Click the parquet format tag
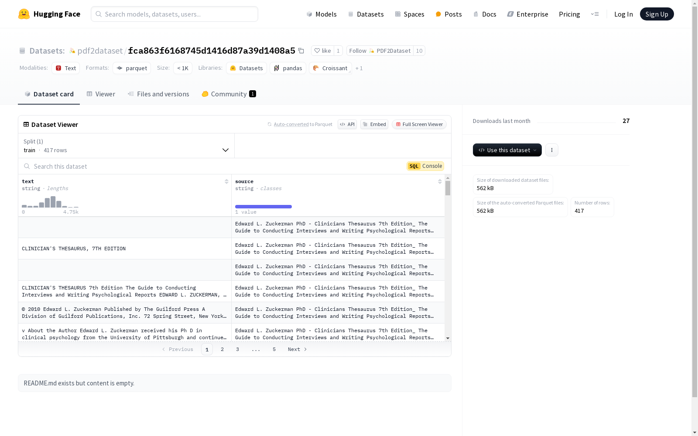The height and width of the screenshot is (436, 698). coord(132,68)
